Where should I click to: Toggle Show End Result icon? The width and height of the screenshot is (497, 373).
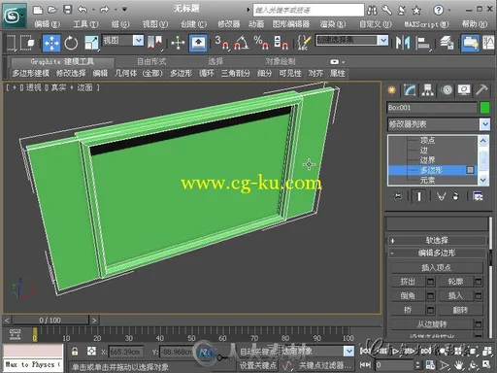[418, 196]
